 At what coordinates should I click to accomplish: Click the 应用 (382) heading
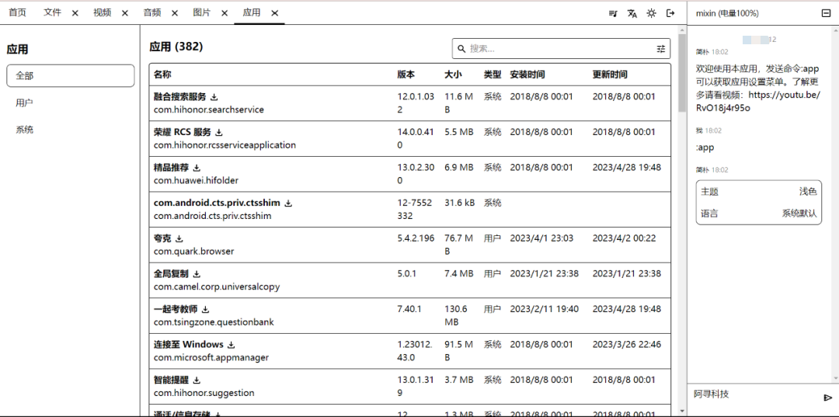(176, 47)
